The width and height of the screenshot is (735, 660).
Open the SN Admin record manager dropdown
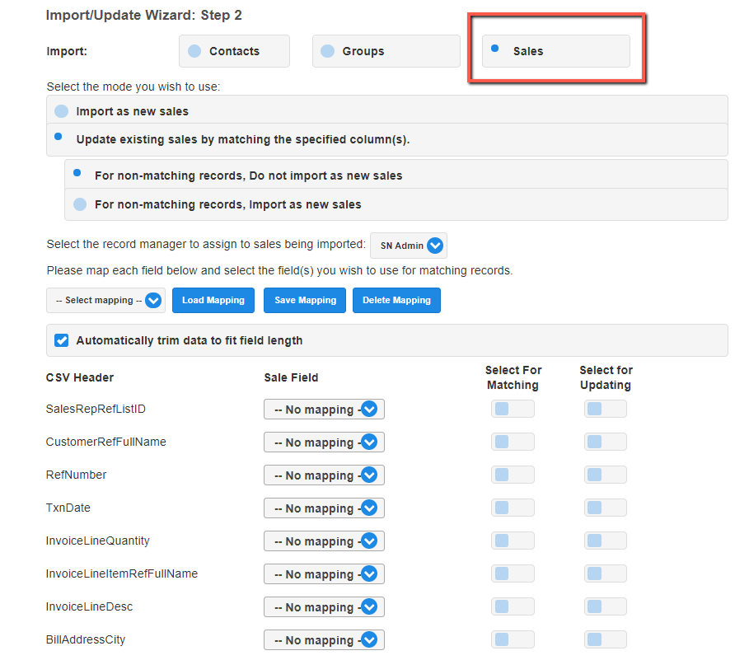(409, 246)
